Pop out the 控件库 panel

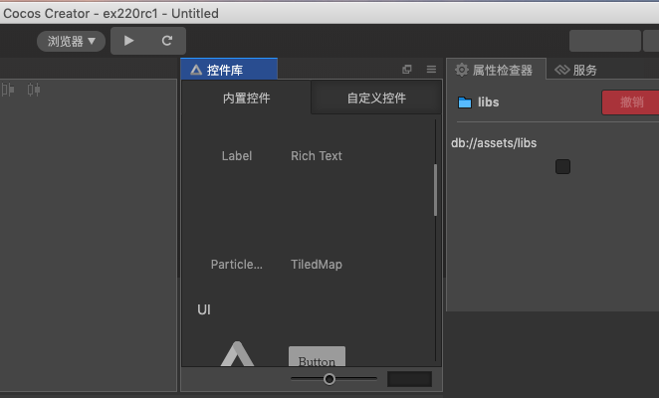(x=406, y=70)
